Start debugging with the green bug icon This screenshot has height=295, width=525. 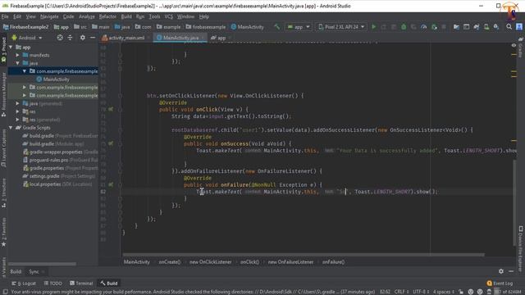point(404,27)
